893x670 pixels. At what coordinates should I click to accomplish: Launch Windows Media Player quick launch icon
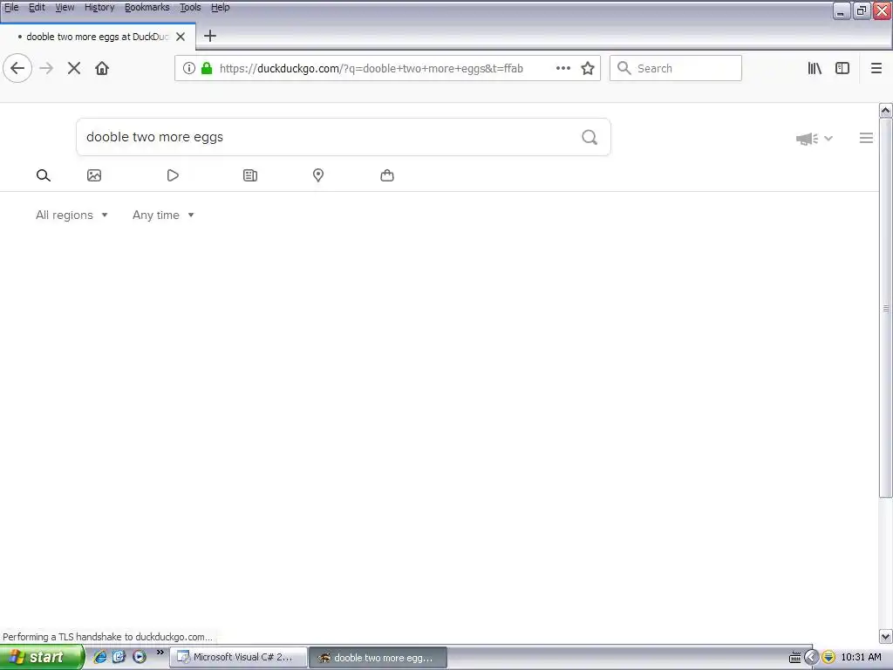139,657
